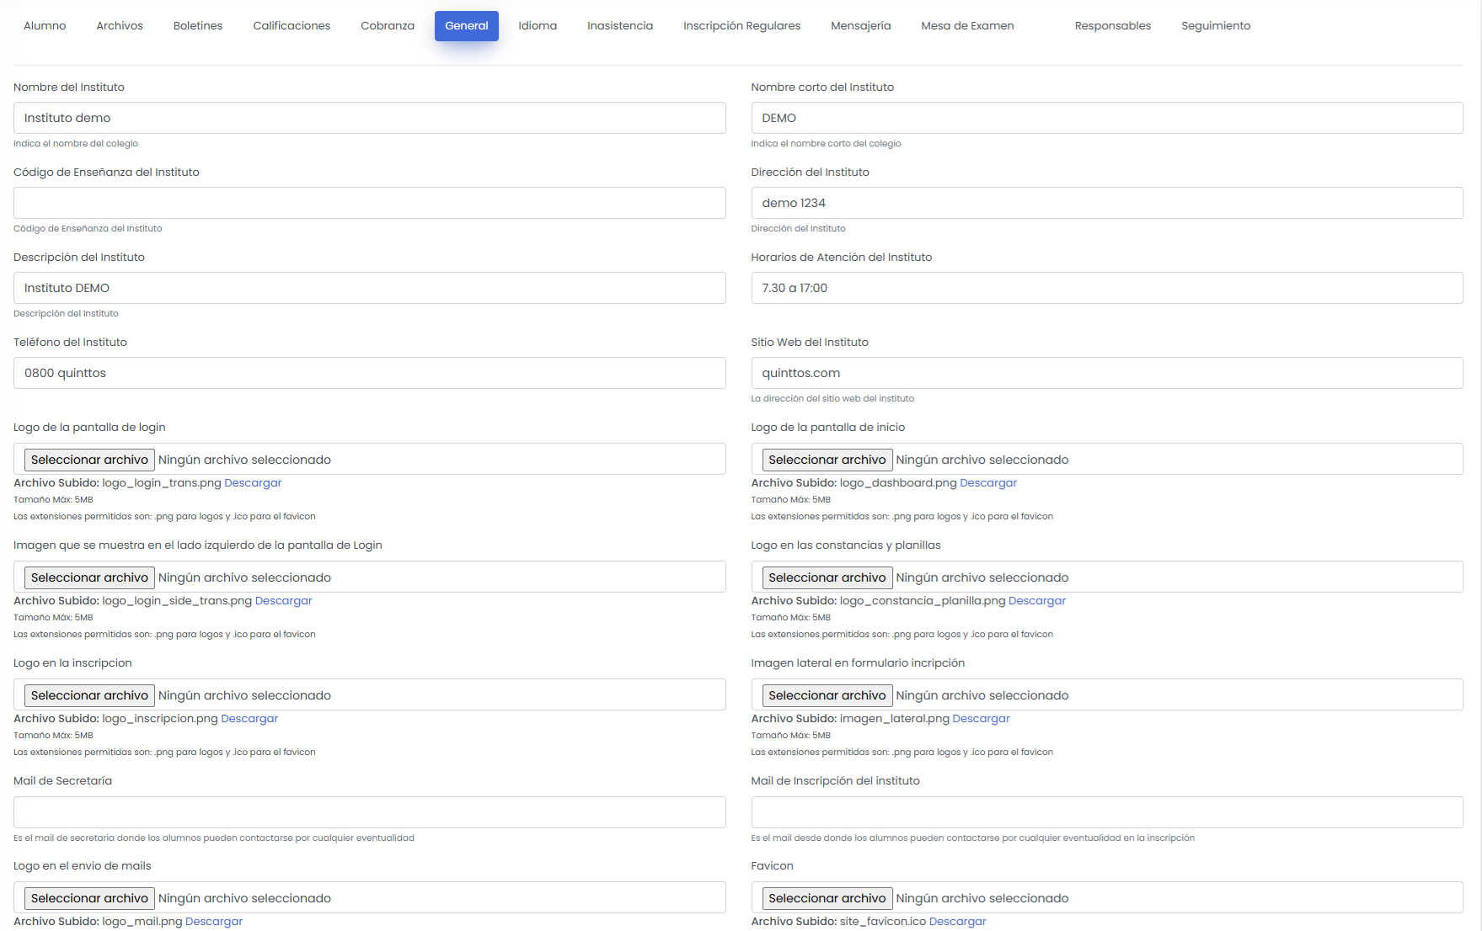The image size is (1482, 931).
Task: Download logo_login_side_trans.png
Action: [x=284, y=601]
